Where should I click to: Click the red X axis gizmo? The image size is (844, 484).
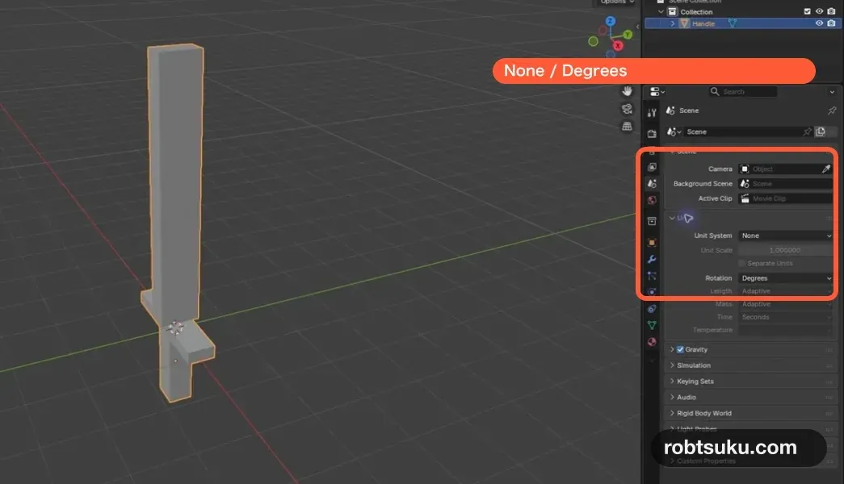618,46
